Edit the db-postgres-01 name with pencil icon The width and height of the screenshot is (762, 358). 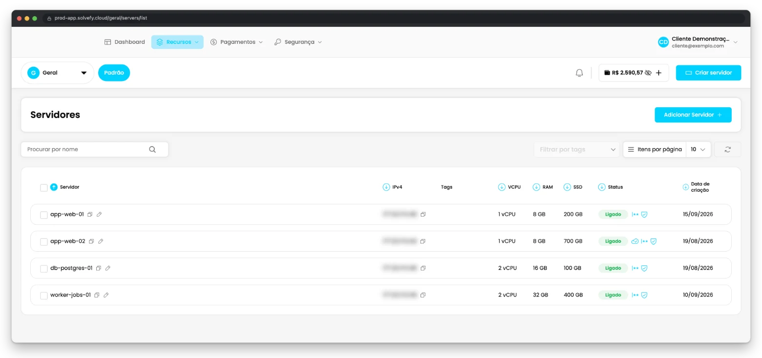click(x=108, y=268)
